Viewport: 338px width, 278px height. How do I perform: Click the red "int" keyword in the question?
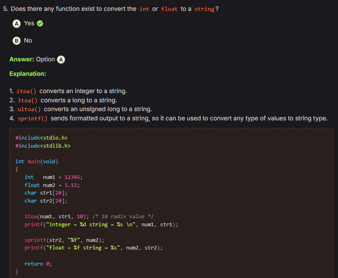coord(144,9)
